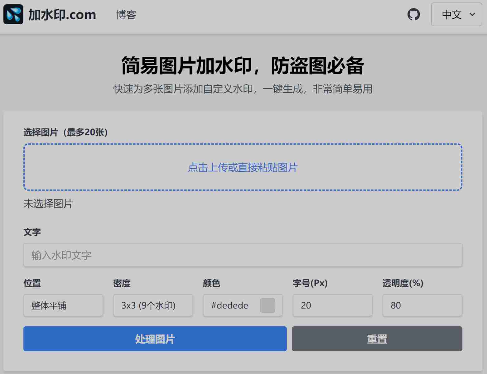Click the subtitle starting with 快速为多张图片
Viewport: 487px width, 374px height.
(x=243, y=89)
